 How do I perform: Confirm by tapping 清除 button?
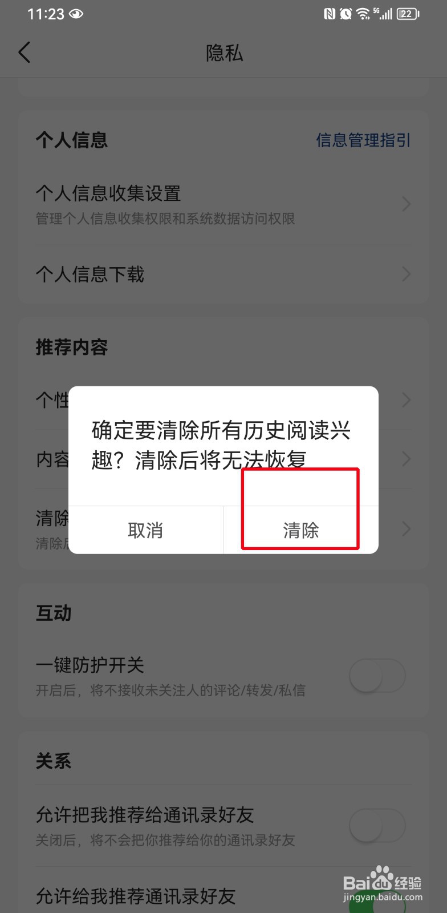(301, 530)
